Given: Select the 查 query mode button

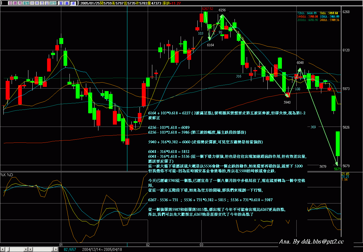Looking at the screenshot, I should tap(61, 3).
